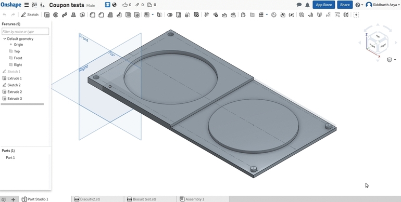Open the dropdown arrow beside the Helix tool
The width and height of the screenshot is (401, 202).
267,15
